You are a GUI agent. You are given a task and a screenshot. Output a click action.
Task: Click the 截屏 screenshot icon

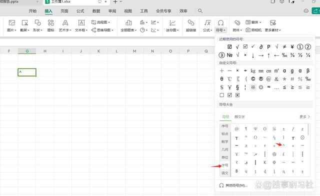[x=24, y=22]
